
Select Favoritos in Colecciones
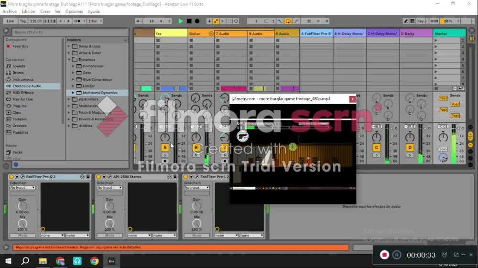[x=20, y=46]
